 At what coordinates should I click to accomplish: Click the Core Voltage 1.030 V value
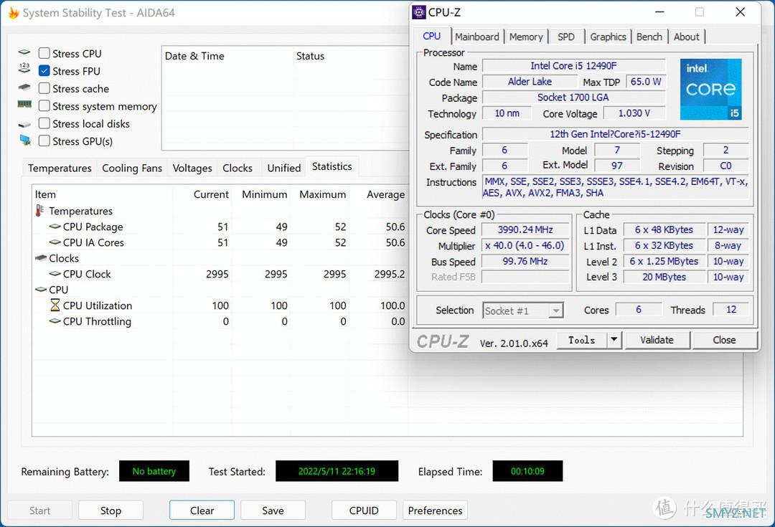(x=634, y=113)
